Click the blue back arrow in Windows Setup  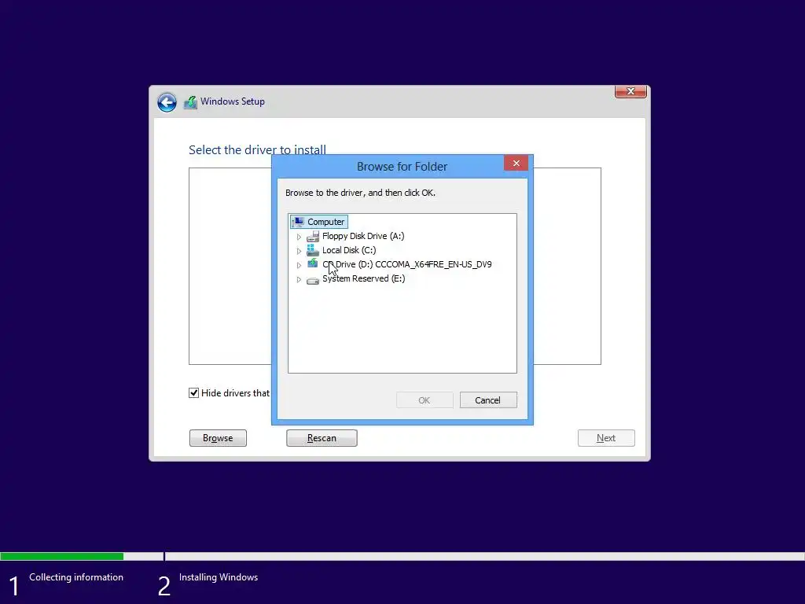167,102
